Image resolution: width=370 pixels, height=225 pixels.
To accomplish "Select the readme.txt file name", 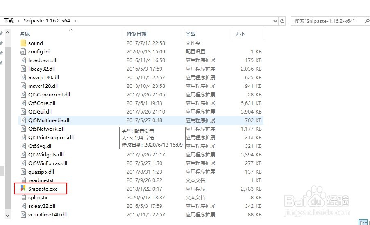I will (x=41, y=180).
